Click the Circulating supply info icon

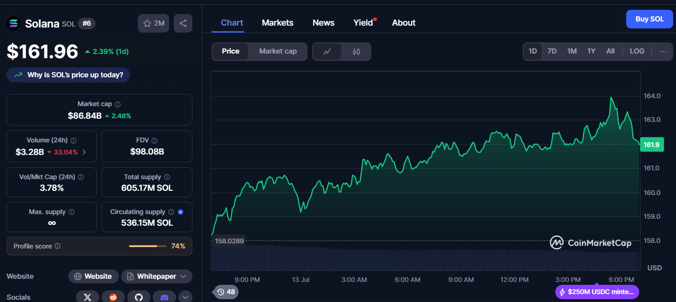171,212
